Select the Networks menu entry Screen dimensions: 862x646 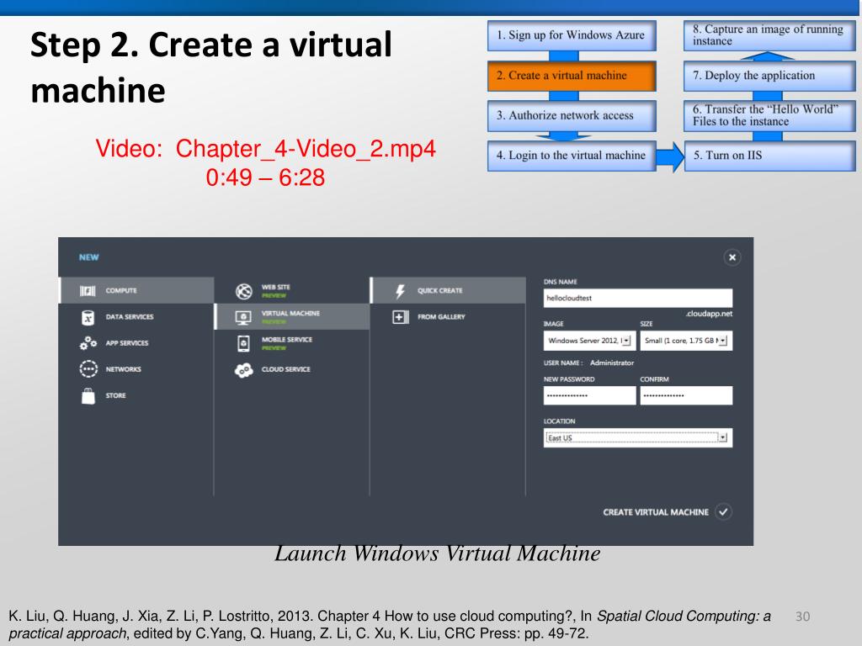tap(136, 369)
